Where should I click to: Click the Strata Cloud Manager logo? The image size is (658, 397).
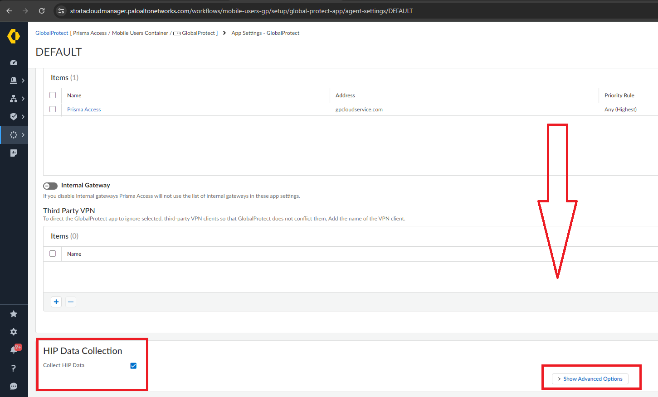(x=14, y=36)
